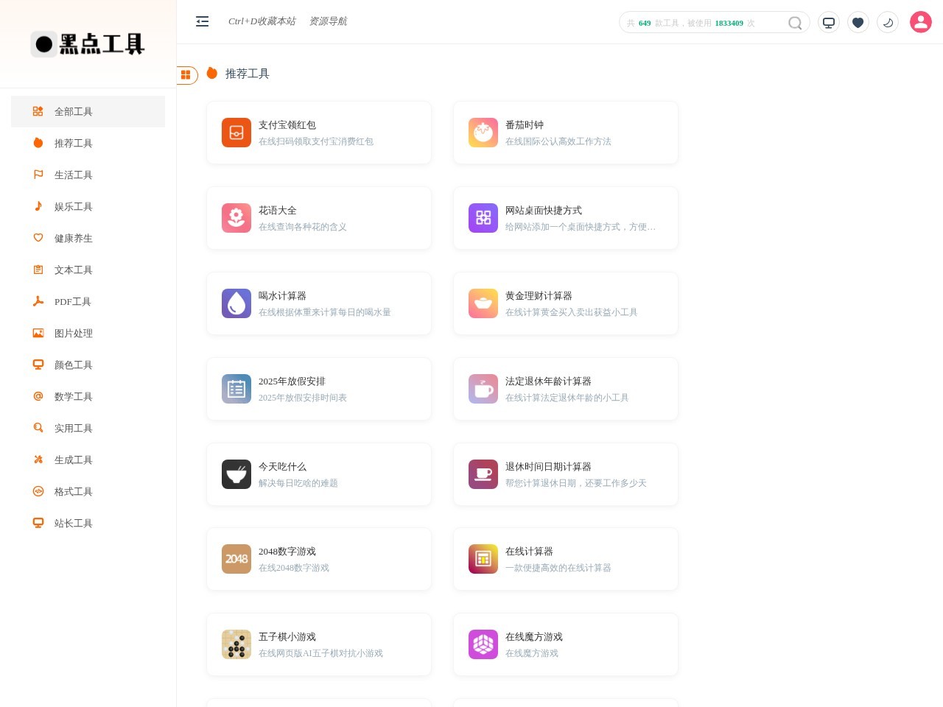This screenshot has width=943, height=707.
Task: Open the user avatar profile
Action: click(921, 22)
